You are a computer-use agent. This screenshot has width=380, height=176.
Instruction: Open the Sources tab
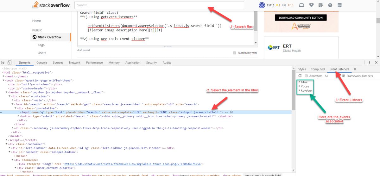coord(58,62)
